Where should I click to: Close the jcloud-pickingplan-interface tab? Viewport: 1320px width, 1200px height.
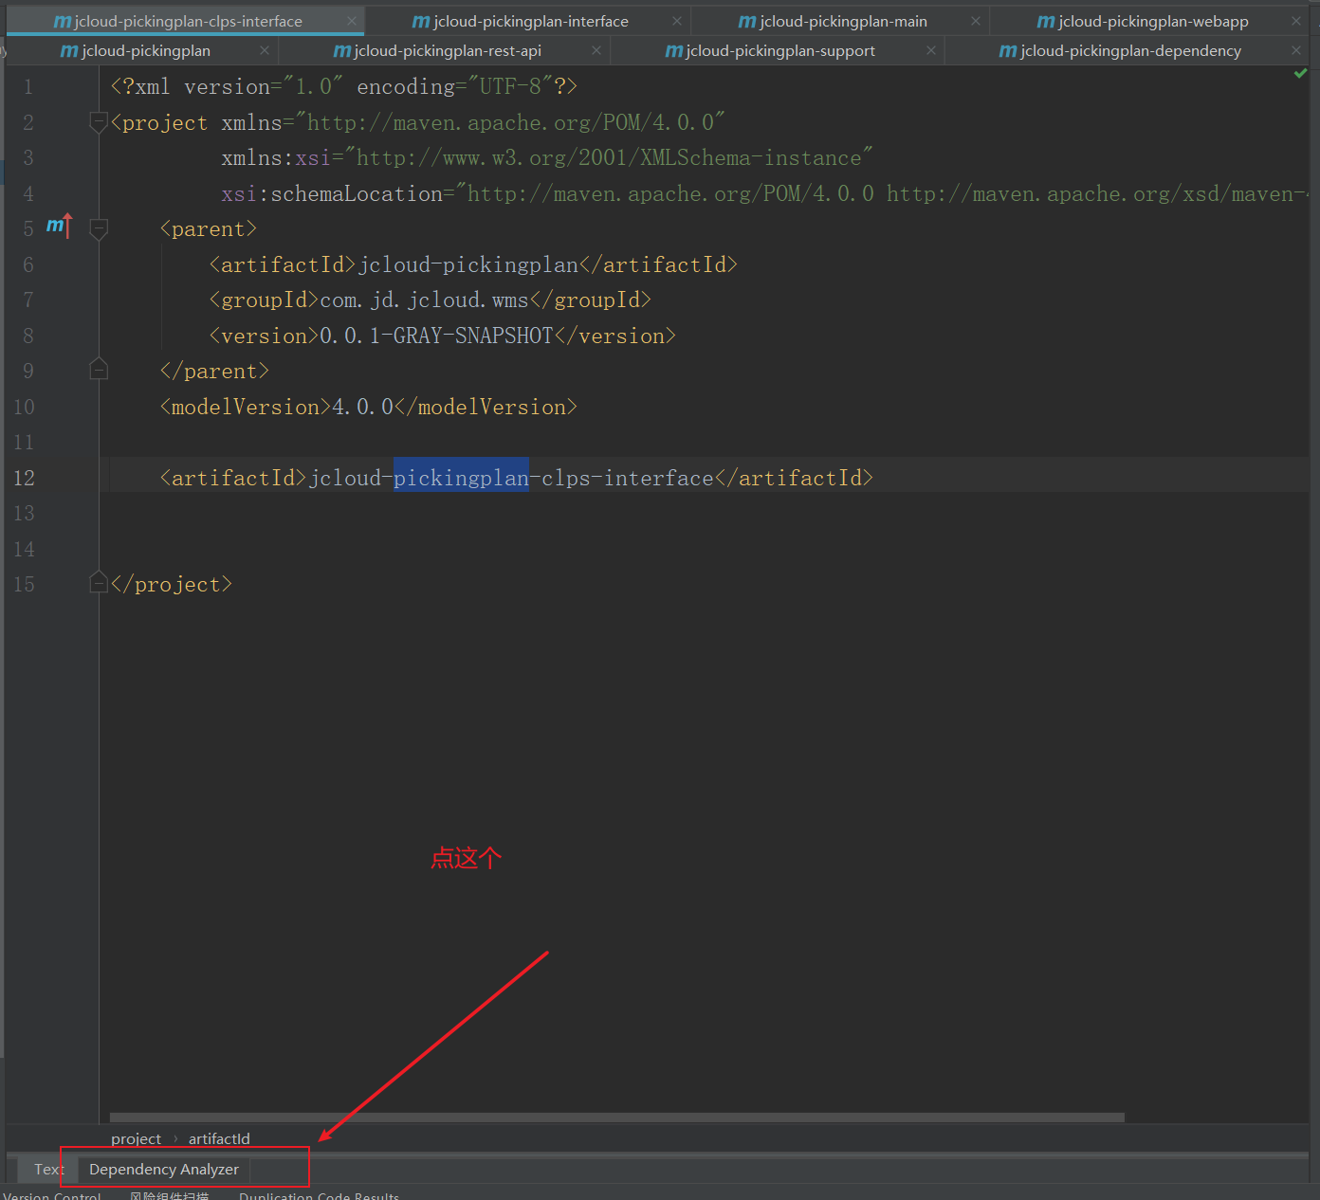[677, 21]
